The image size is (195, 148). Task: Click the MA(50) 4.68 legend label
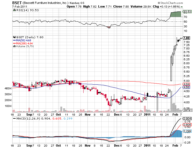point(23,40)
